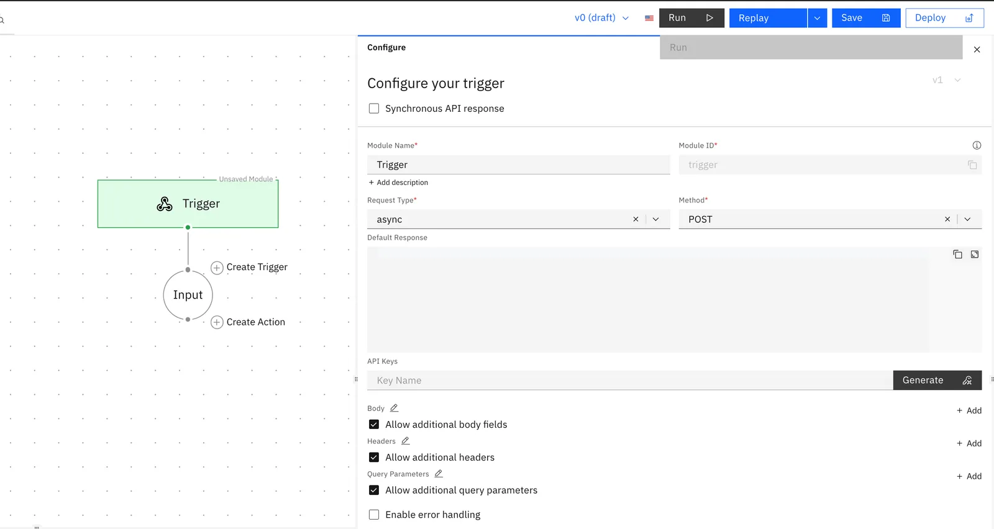Copy the Default Response content
Image resolution: width=994 pixels, height=529 pixels.
[957, 254]
